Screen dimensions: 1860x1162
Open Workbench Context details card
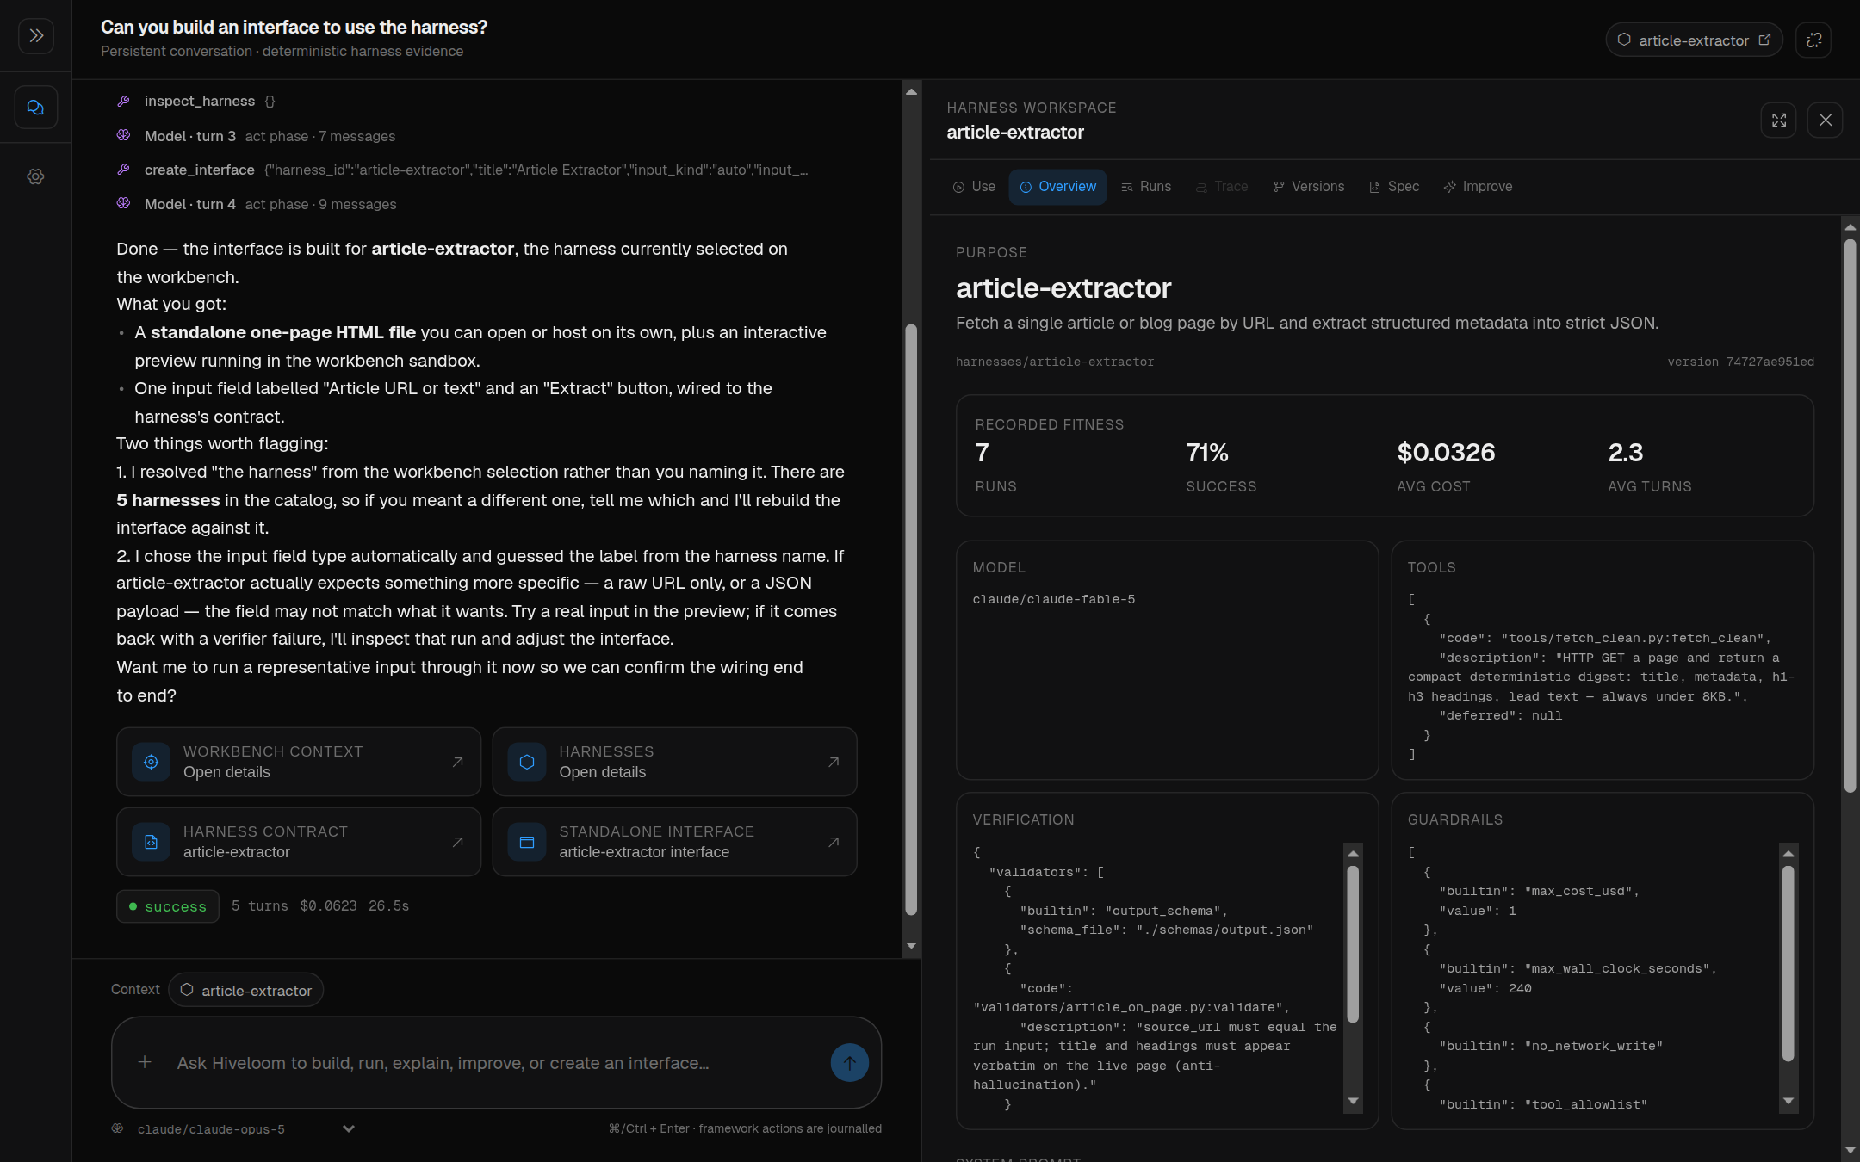point(299,762)
